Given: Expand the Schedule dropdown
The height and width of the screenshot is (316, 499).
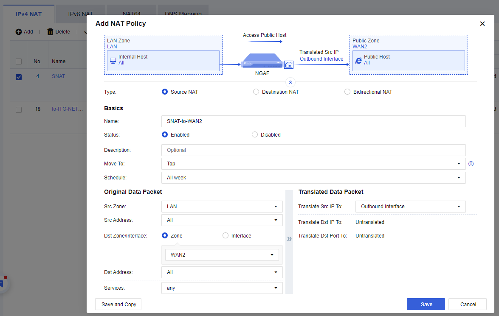Looking at the screenshot, I should [x=313, y=178].
